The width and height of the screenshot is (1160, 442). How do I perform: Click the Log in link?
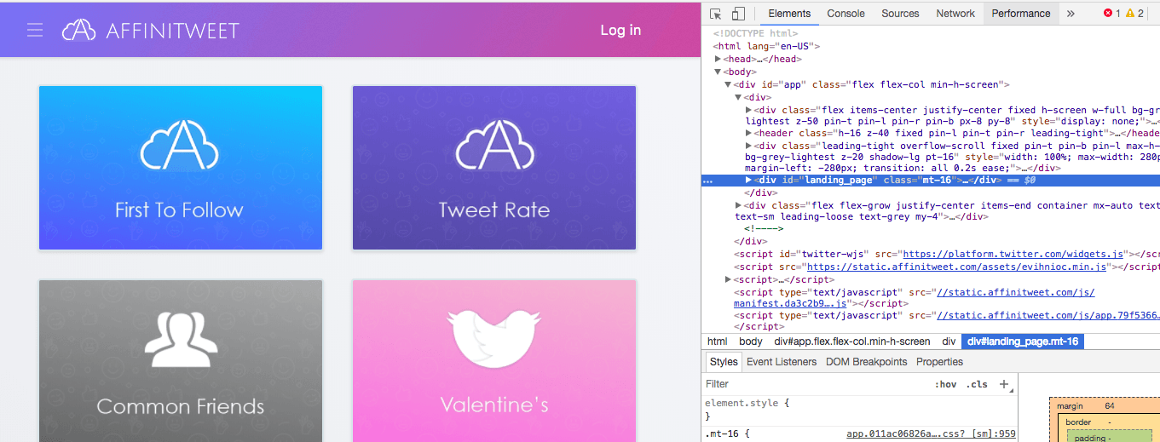click(x=620, y=30)
